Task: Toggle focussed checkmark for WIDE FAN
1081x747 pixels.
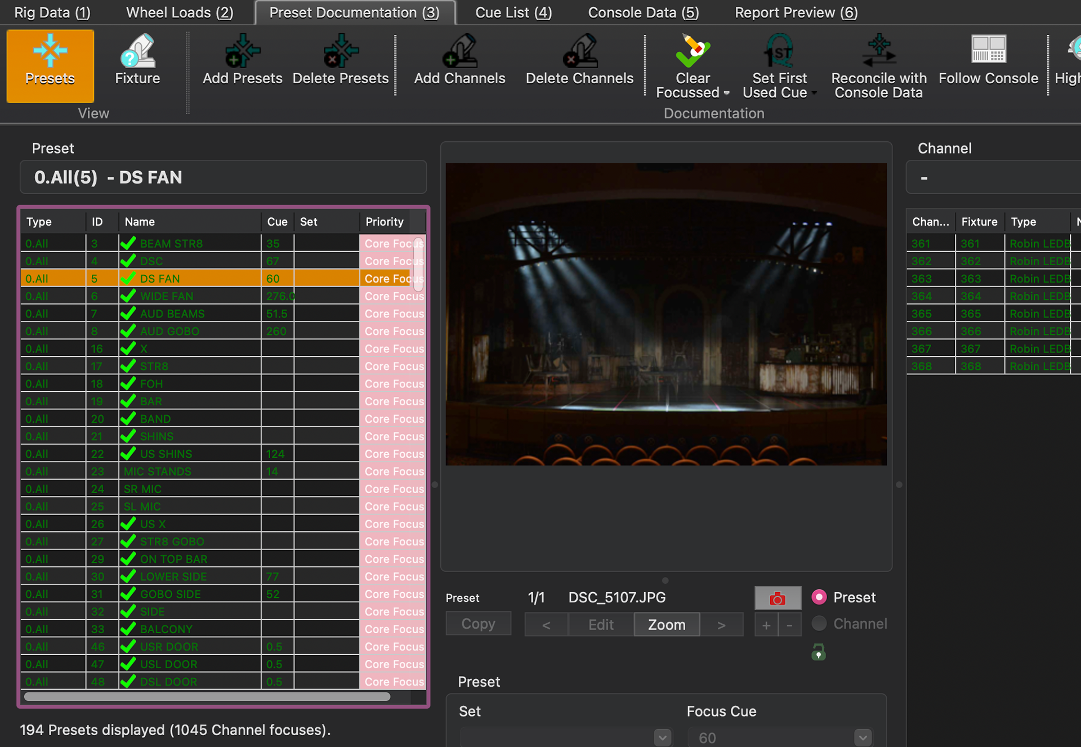Action: [128, 296]
